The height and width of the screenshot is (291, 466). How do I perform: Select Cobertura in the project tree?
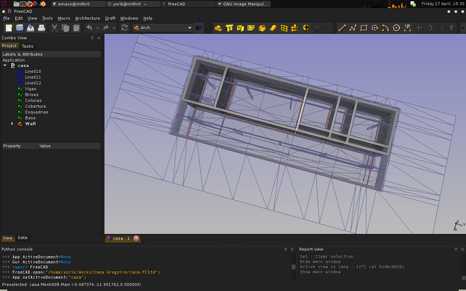[x=35, y=107]
